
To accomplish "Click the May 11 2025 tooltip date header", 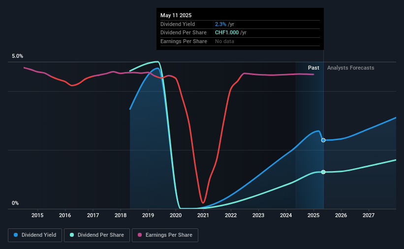I will pyautogui.click(x=176, y=15).
